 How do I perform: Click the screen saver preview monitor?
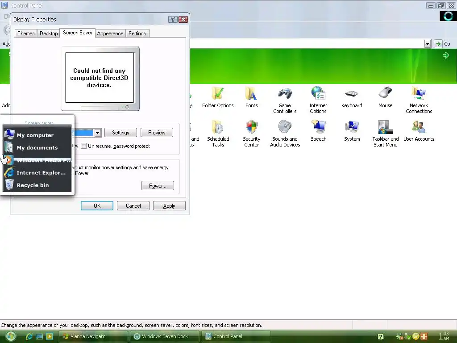coord(100,79)
